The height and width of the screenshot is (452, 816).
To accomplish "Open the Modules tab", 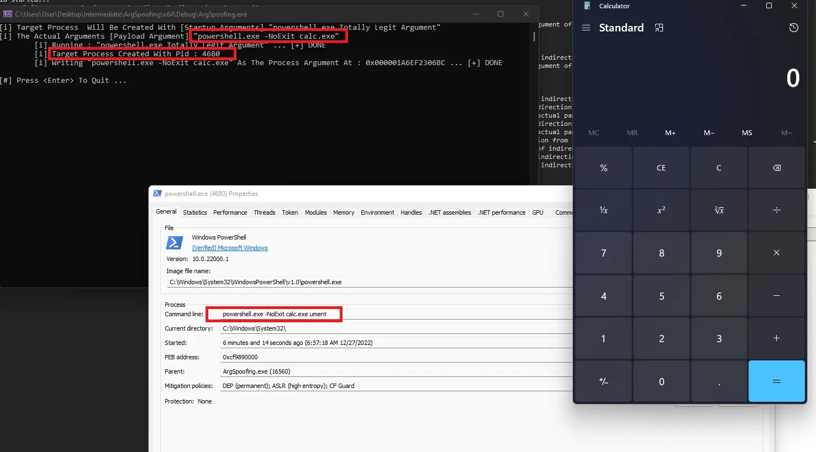I will (x=315, y=212).
